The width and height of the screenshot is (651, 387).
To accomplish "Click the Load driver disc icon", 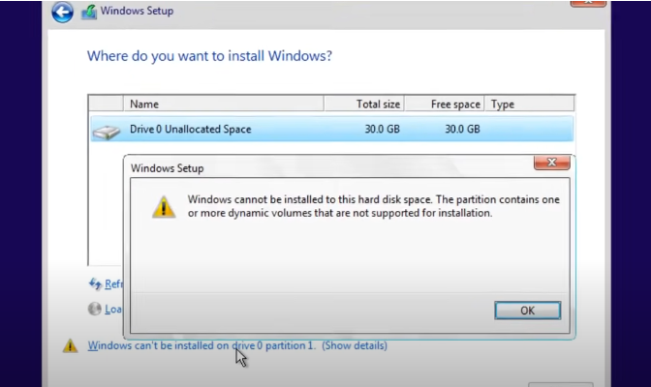I will pos(95,310).
